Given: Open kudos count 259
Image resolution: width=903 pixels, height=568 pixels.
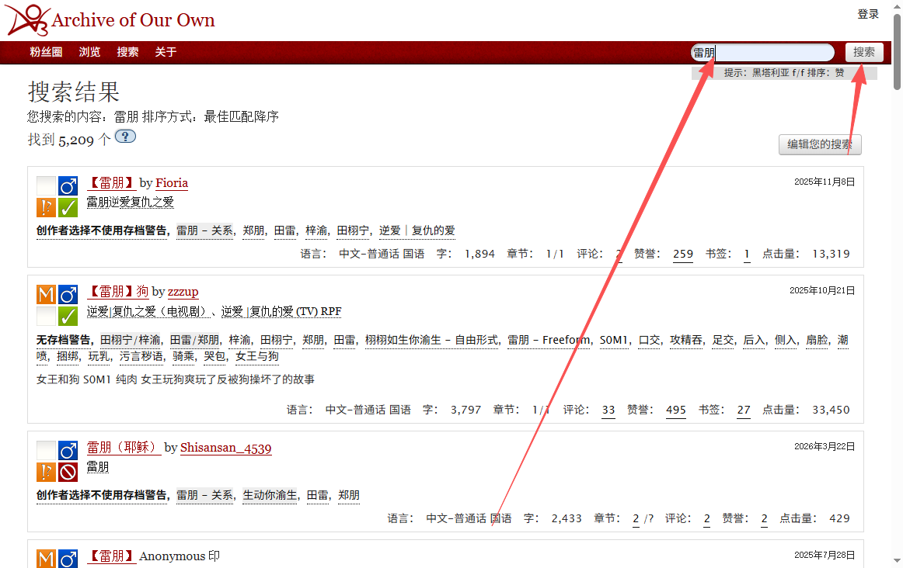Looking at the screenshot, I should 683,254.
